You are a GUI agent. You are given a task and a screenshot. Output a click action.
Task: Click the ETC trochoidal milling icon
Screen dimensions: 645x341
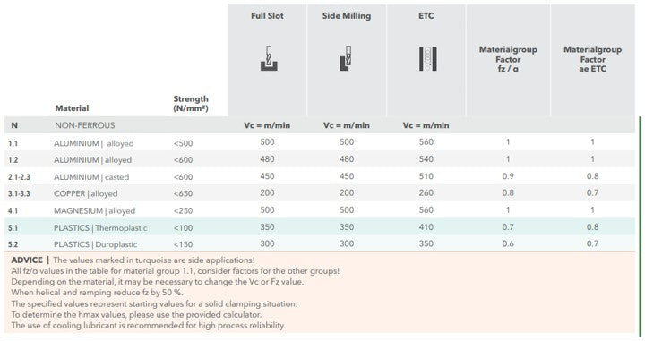click(428, 58)
